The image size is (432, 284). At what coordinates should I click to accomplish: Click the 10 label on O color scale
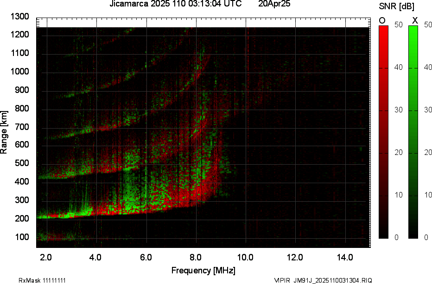click(x=398, y=195)
